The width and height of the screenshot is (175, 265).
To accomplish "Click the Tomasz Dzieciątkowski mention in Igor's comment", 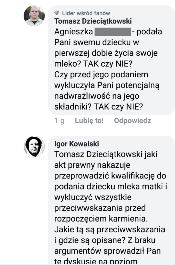I will [101, 154].
